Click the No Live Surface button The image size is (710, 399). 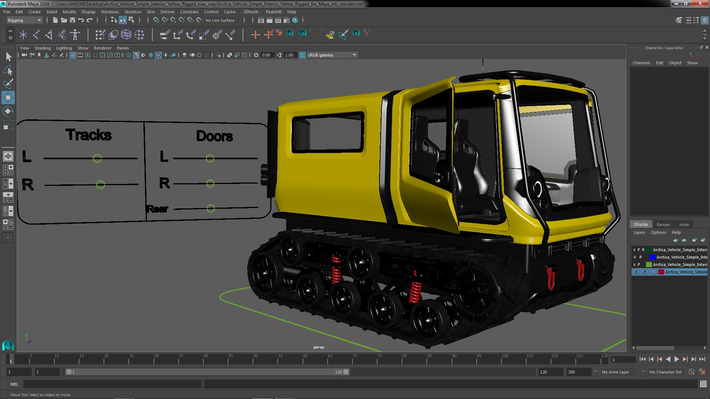coord(220,20)
